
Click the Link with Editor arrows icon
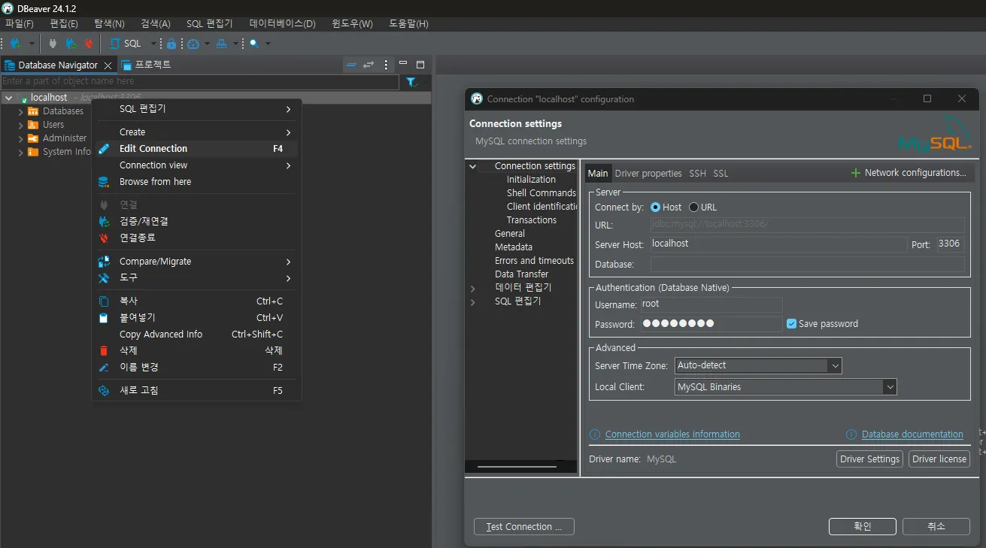pyautogui.click(x=369, y=65)
